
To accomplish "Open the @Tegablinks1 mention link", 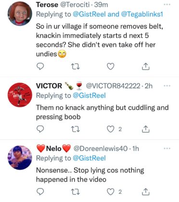I will pos(142,14).
